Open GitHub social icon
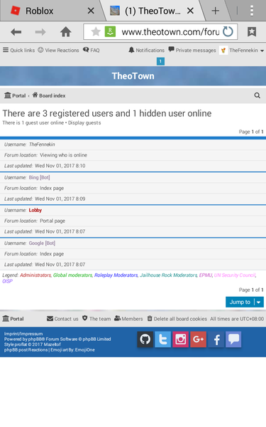Viewport: 266px width, 427px height. [145, 339]
